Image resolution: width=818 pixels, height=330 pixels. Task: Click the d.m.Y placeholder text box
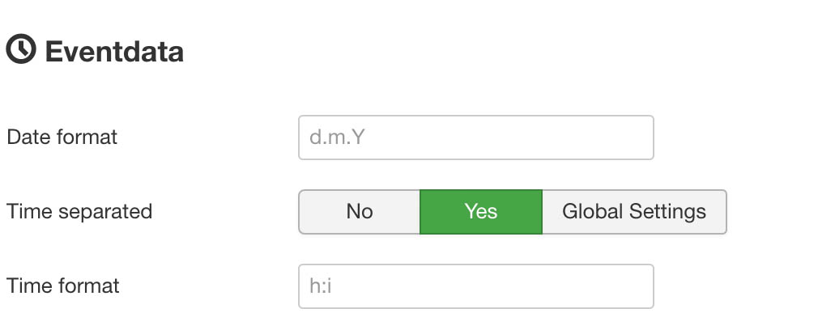coord(475,137)
